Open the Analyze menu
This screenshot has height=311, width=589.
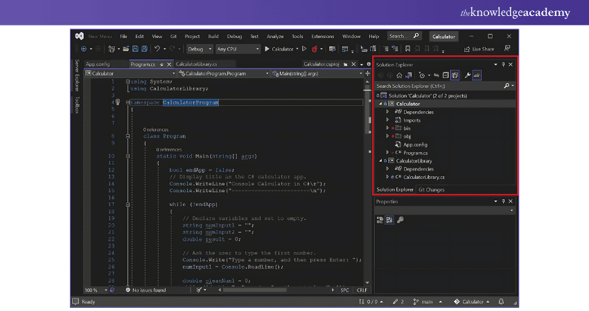[275, 36]
